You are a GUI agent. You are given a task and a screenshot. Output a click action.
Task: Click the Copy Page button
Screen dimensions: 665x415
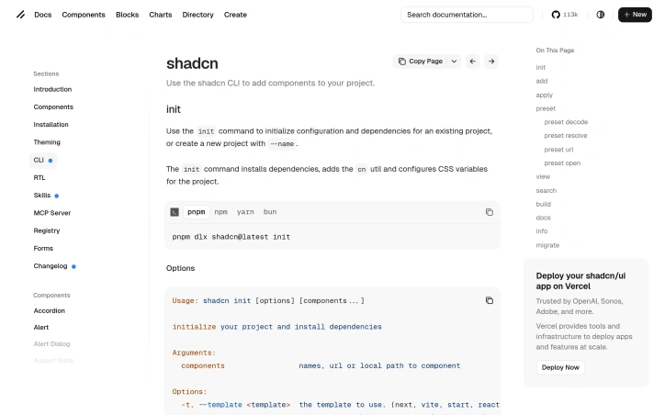tap(421, 62)
